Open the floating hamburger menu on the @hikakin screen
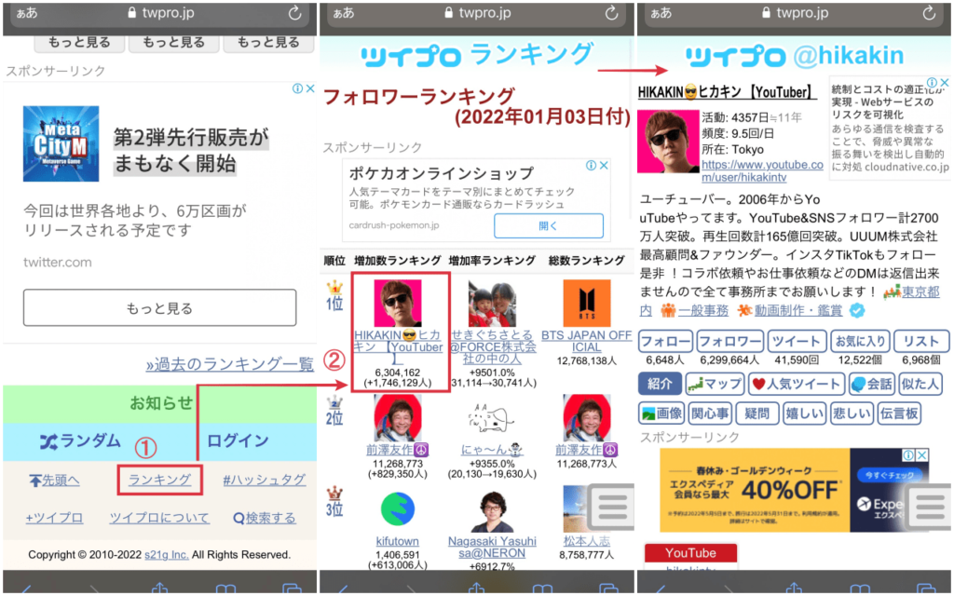This screenshot has width=954, height=596. pyautogui.click(x=931, y=506)
